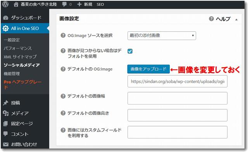Click help icon for OG:Image ソースを選択

(x=63, y=35)
